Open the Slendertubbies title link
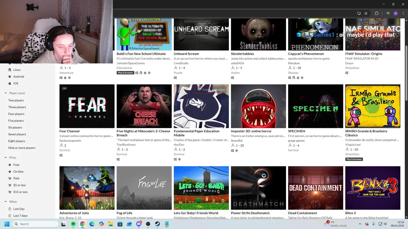Image resolution: width=408 pixels, height=229 pixels. tap(242, 54)
